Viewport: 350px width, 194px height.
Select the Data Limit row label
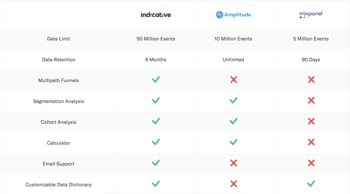[58, 39]
